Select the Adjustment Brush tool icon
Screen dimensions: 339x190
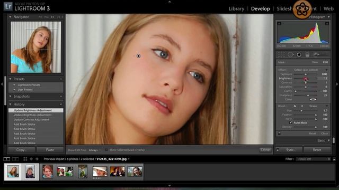(x=320, y=54)
